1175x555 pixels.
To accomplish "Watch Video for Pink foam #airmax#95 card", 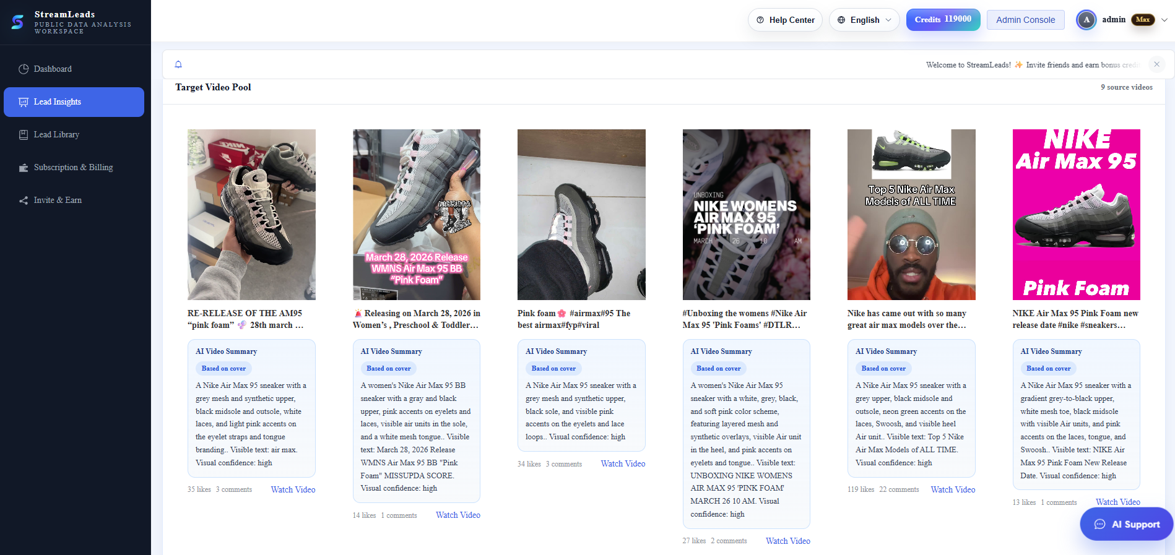I will pos(623,463).
